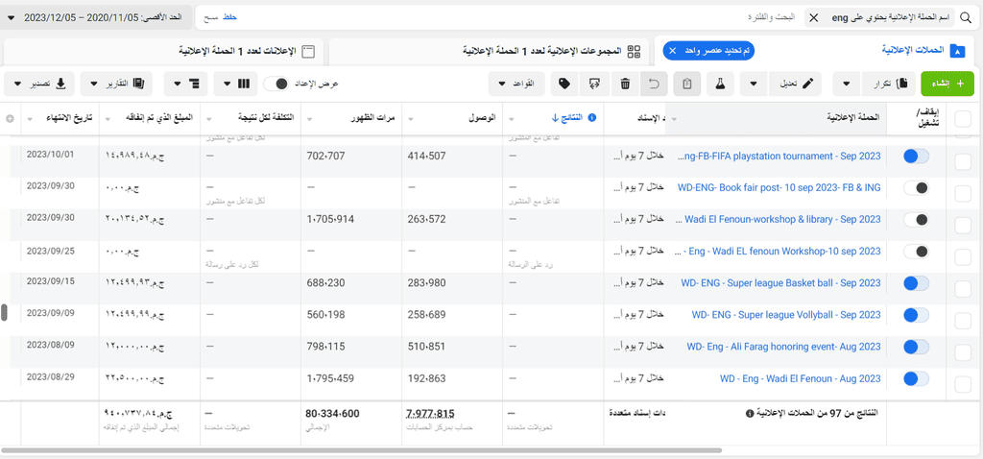Click the ads tab window icon
983x459 pixels.
pyautogui.click(x=307, y=52)
